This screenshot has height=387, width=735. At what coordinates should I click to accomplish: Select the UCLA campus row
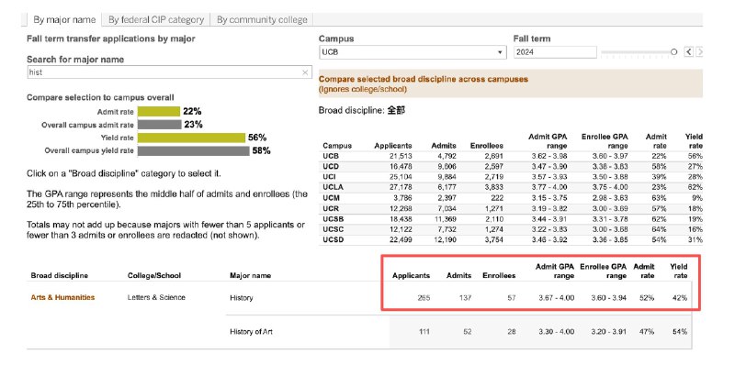[x=513, y=187]
